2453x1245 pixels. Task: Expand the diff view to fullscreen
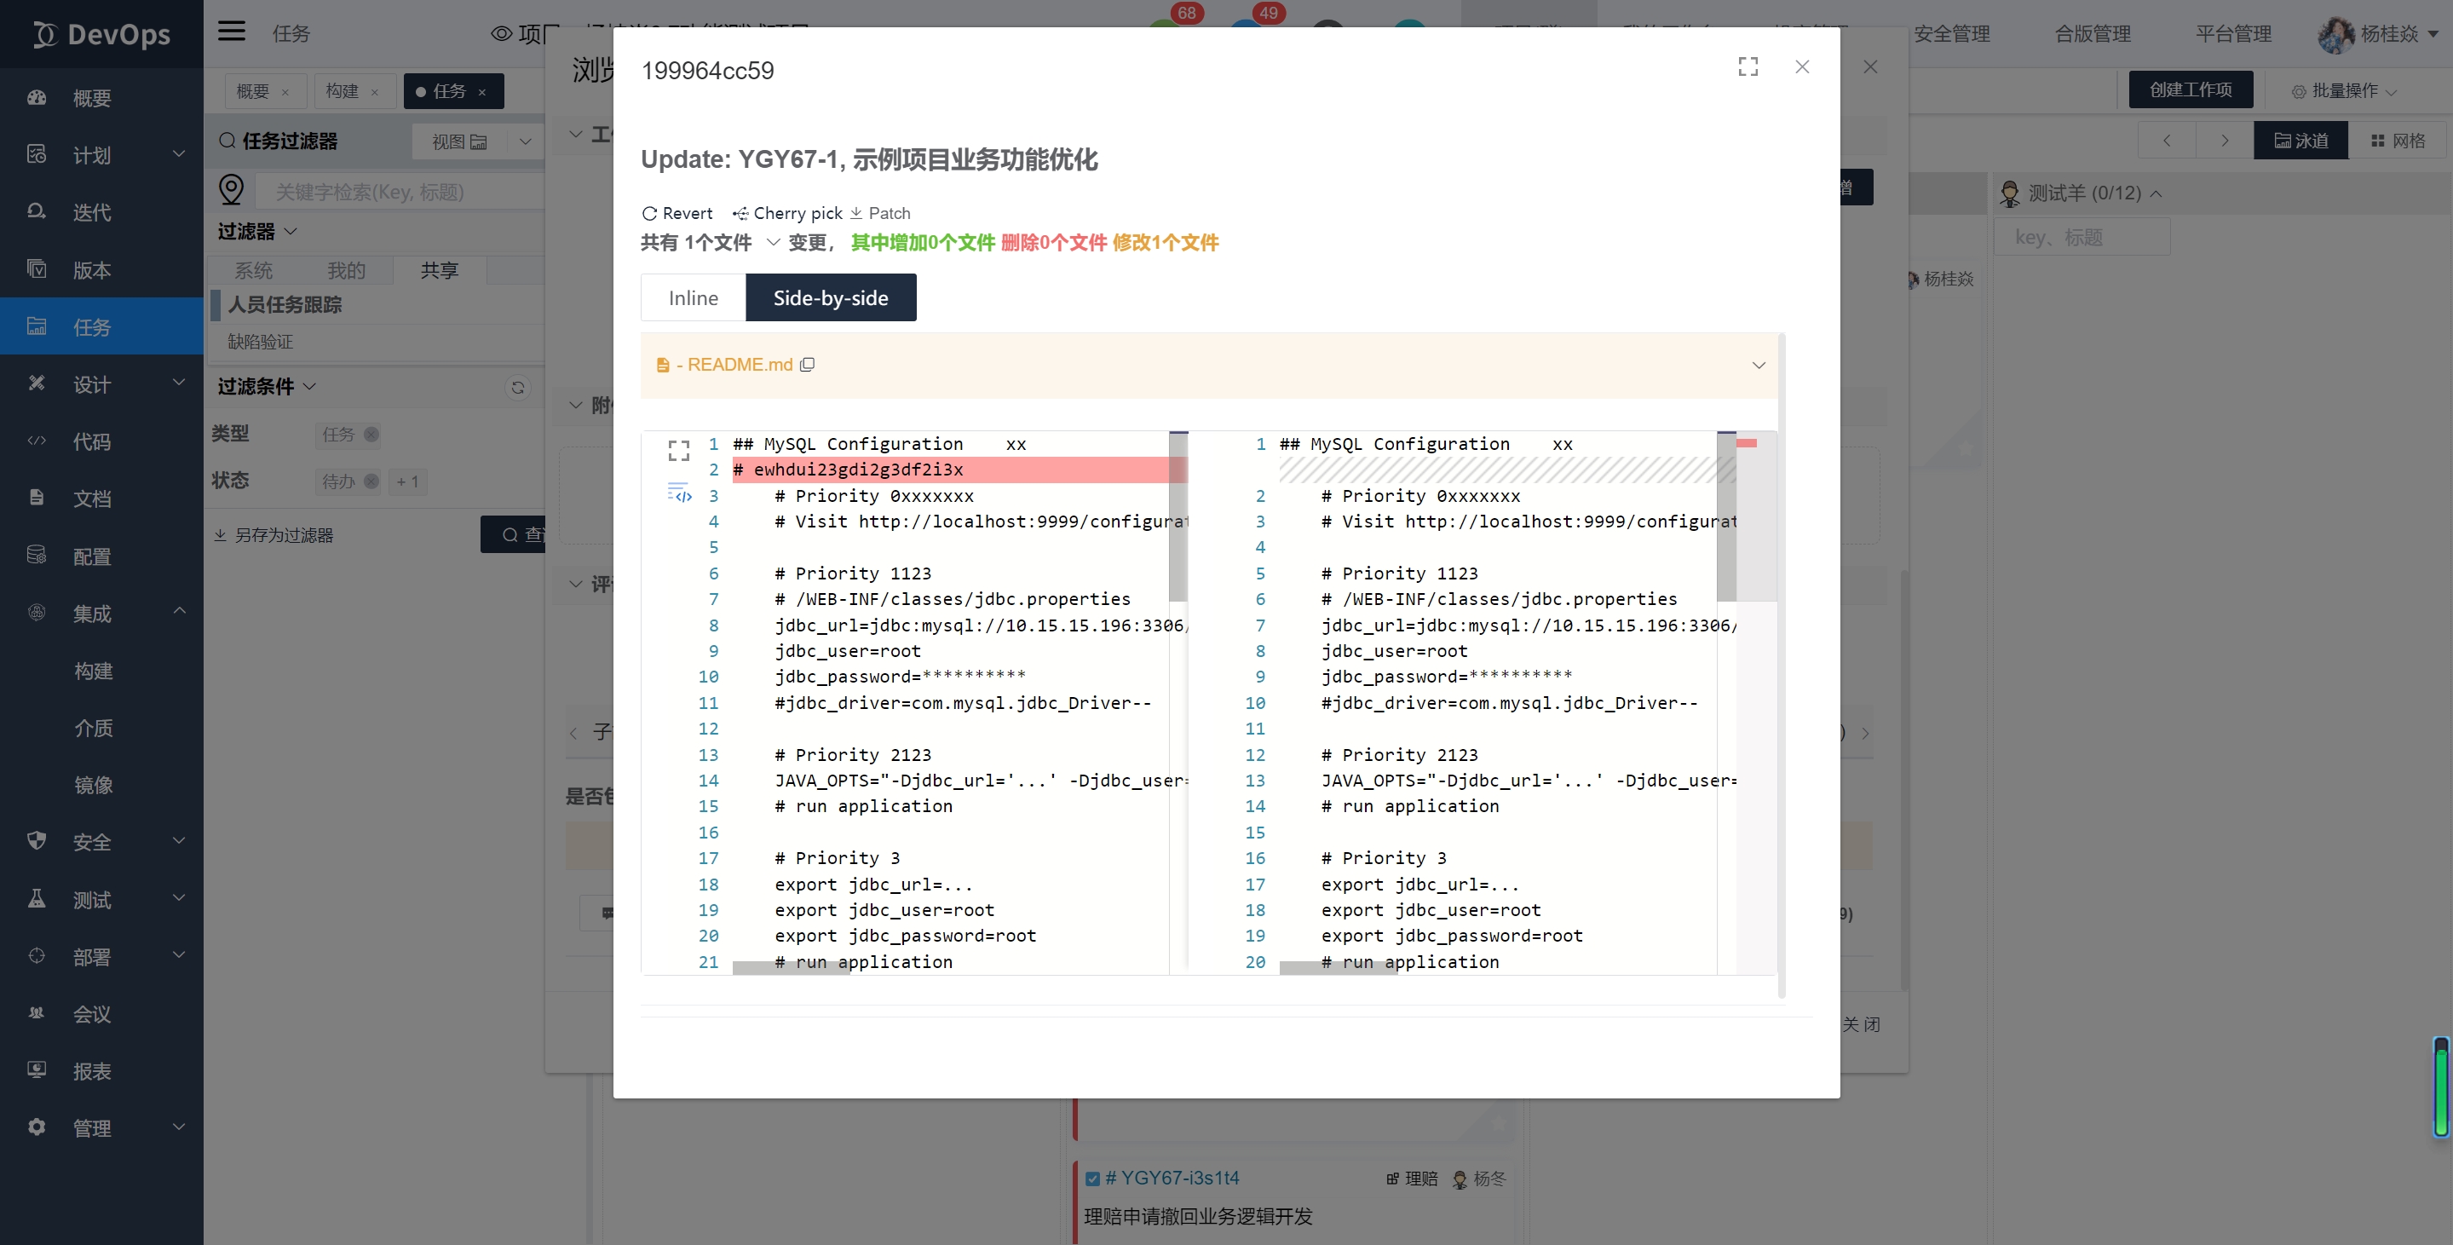tap(678, 451)
